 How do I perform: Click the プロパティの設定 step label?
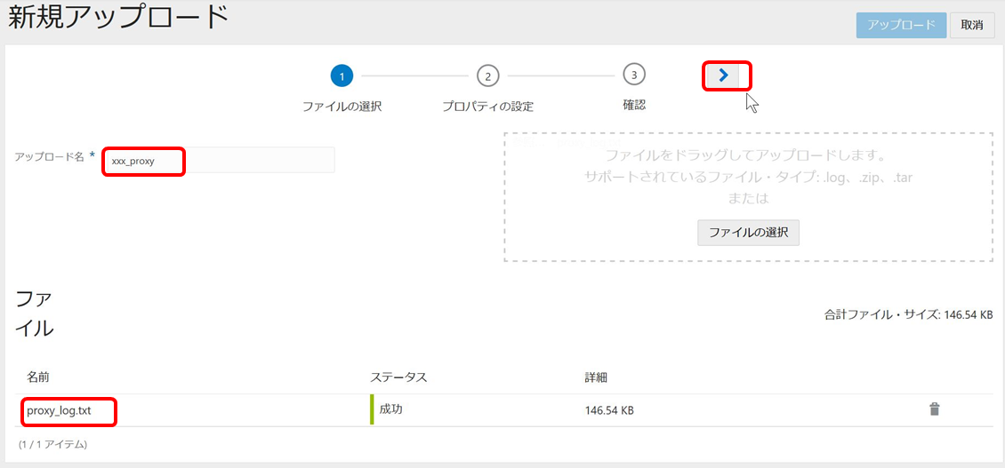487,107
